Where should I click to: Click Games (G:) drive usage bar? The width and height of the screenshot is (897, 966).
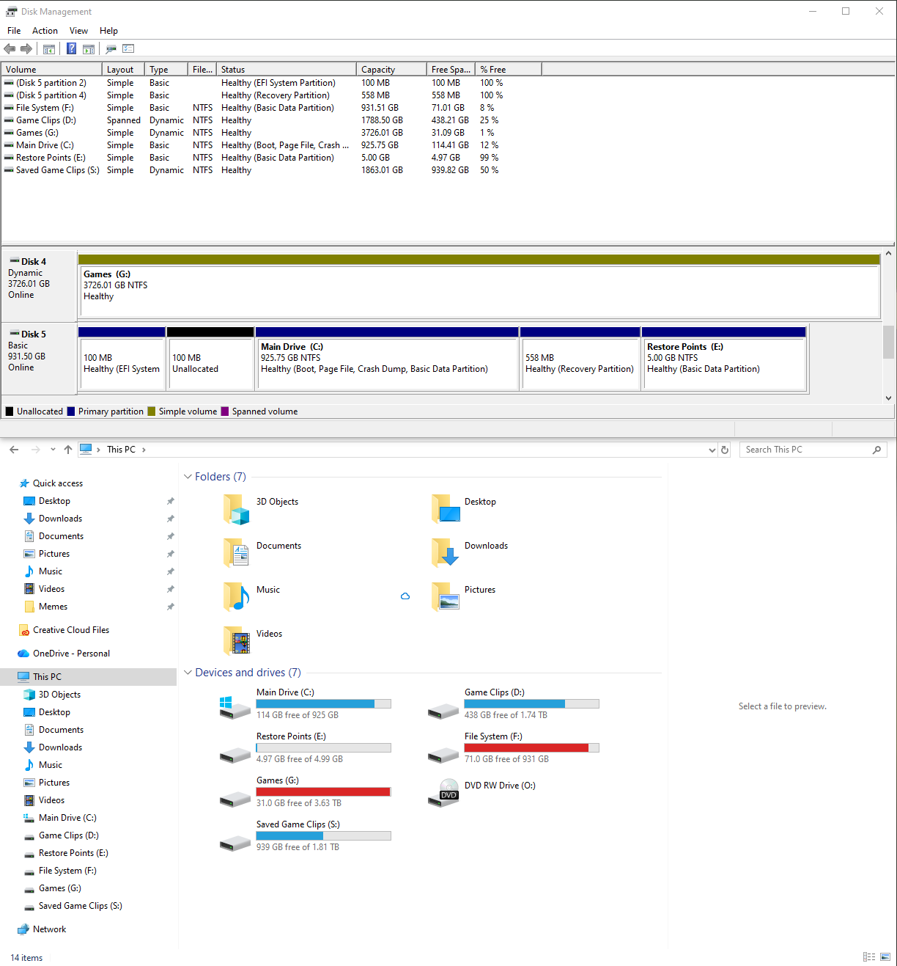tap(323, 792)
